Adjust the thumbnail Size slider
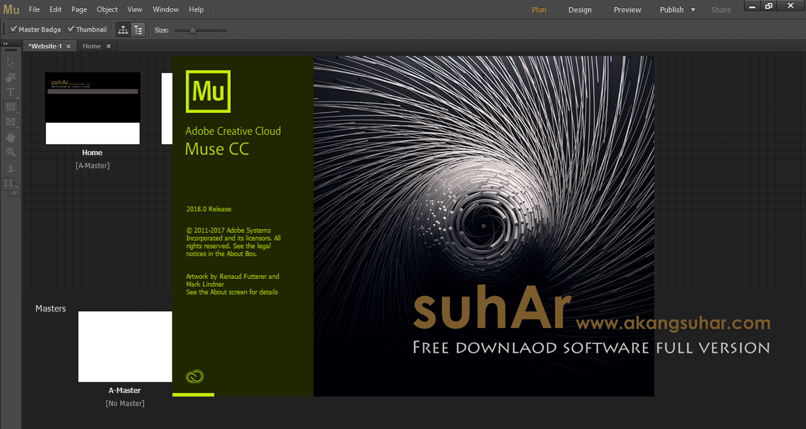Viewport: 806px width, 429px height. 192,30
